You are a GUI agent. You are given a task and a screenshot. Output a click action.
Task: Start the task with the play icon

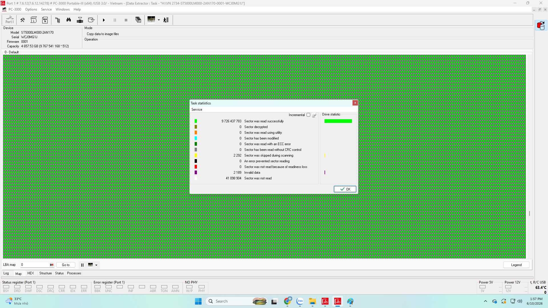pyautogui.click(x=104, y=20)
